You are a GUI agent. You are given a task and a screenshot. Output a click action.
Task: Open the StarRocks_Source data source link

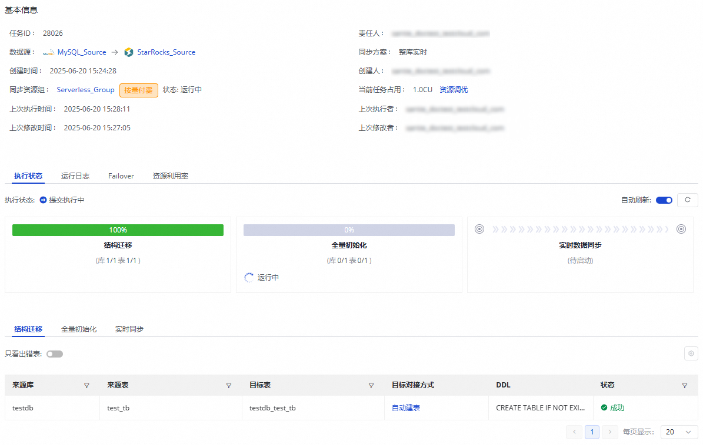pos(166,52)
